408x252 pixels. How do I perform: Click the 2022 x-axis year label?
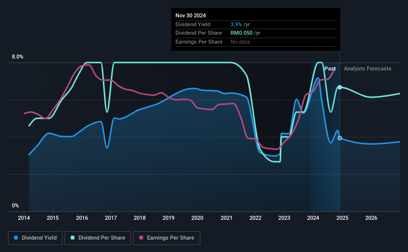pos(255,218)
